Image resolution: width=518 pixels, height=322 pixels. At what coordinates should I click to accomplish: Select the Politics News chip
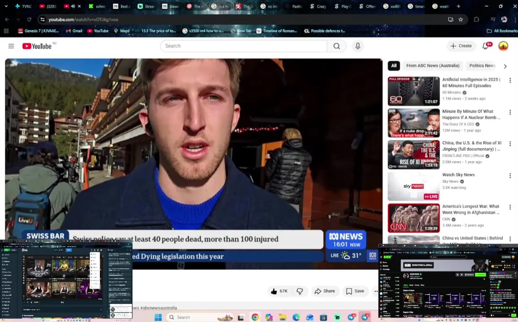(482, 66)
